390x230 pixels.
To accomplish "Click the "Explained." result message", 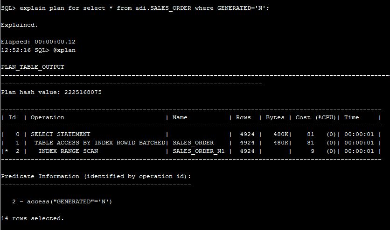I will [x=20, y=24].
